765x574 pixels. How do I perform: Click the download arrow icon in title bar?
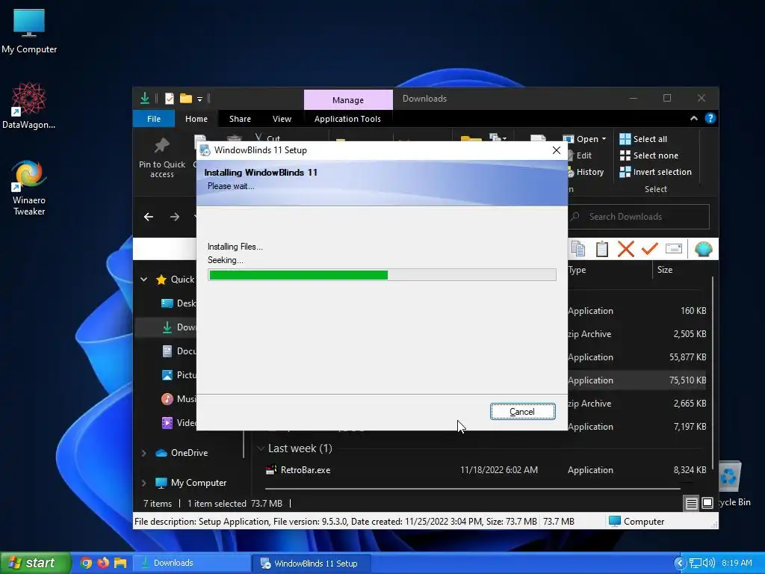(x=145, y=99)
